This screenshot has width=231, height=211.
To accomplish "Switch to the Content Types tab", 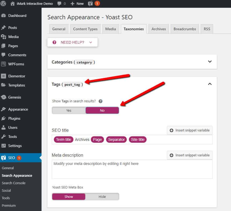I will coord(85,29).
